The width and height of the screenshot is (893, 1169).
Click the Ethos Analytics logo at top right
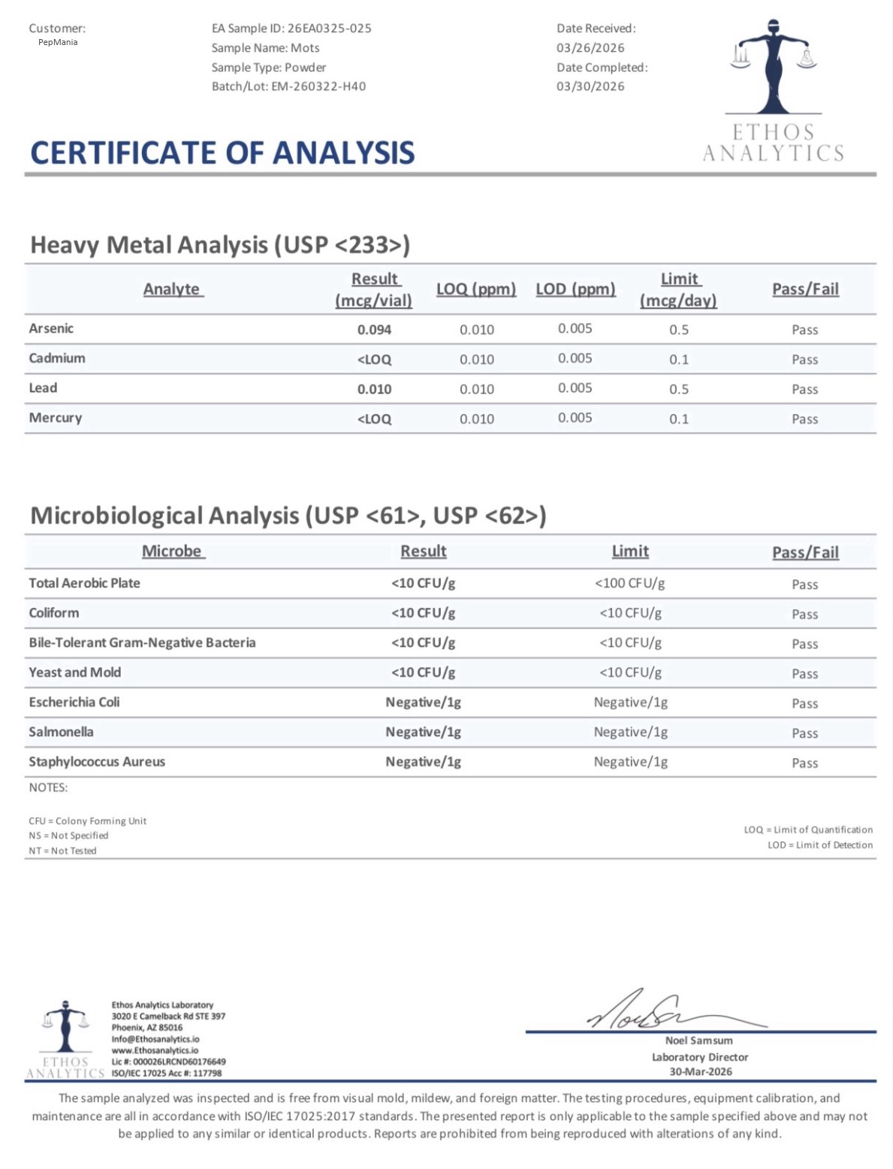click(773, 90)
